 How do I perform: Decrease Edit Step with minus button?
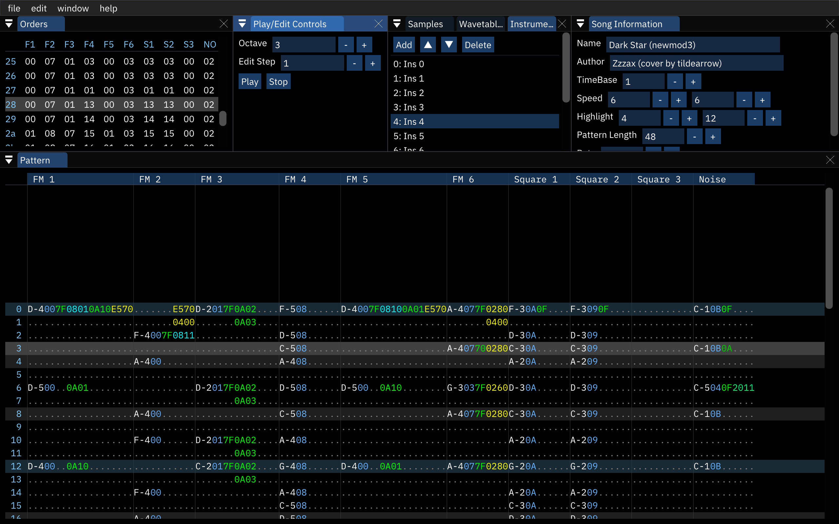pyautogui.click(x=354, y=63)
